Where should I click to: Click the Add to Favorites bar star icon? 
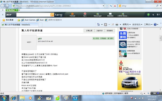[19, 20]
